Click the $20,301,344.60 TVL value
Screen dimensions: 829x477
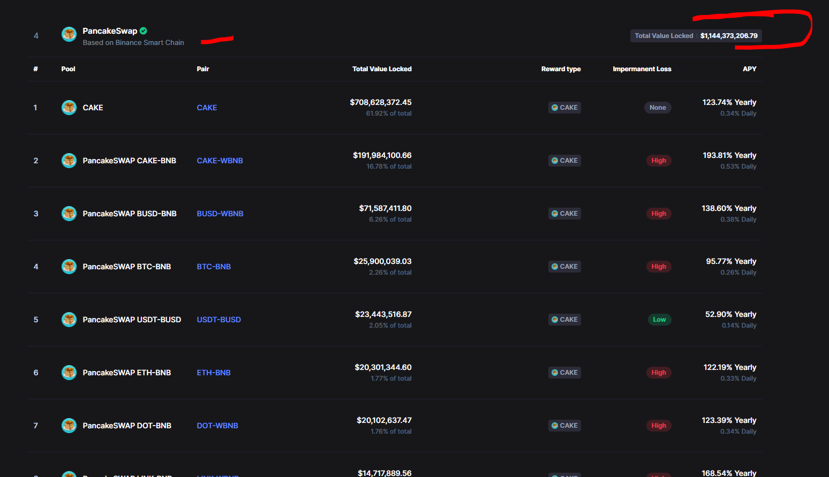(383, 367)
